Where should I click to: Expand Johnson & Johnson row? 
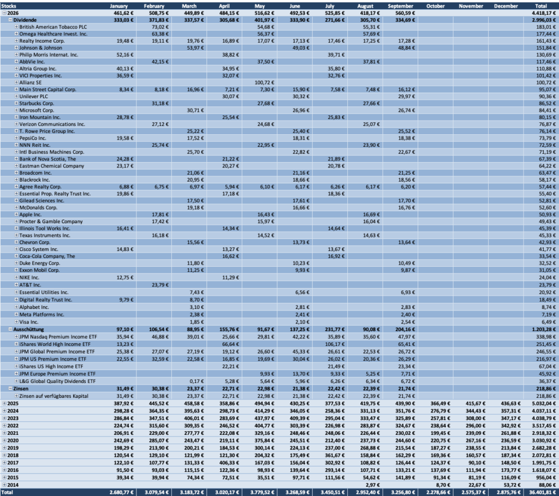(x=16, y=48)
